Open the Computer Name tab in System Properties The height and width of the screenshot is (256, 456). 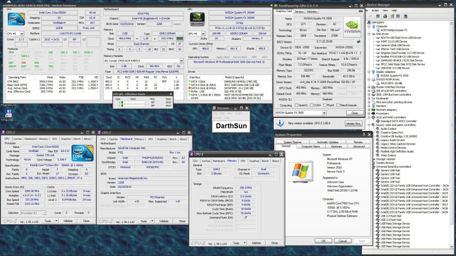point(311,147)
